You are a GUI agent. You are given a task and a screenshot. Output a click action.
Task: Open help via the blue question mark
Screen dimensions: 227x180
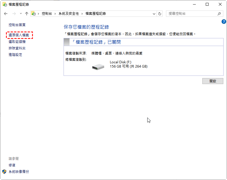[223, 22]
